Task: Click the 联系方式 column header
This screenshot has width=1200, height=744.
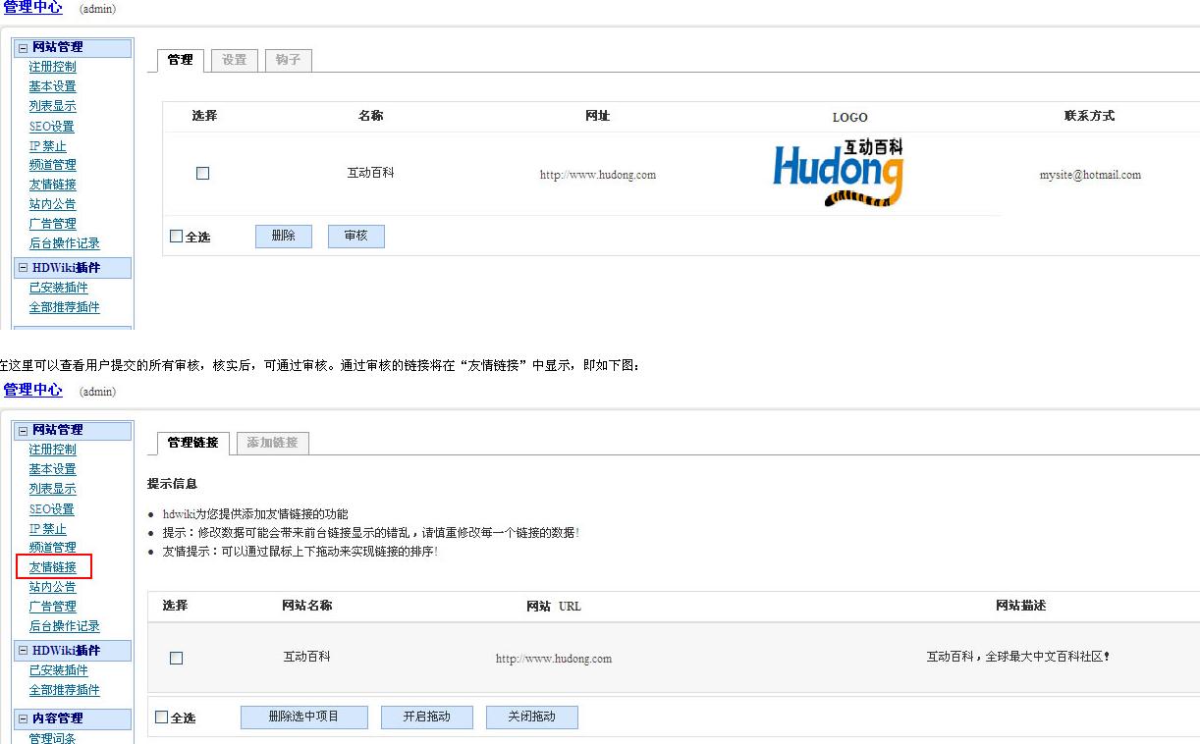Action: tap(1089, 116)
